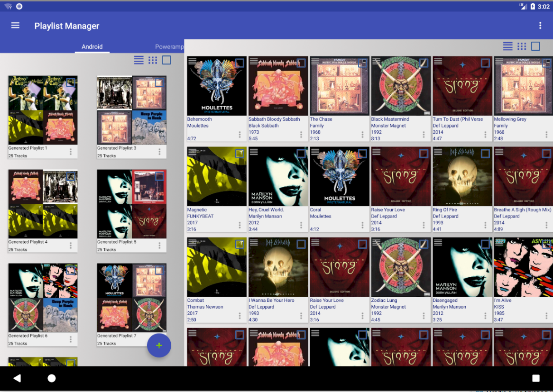Click the 'Playlist Manager' app title
This screenshot has width=553, height=392.
click(67, 26)
